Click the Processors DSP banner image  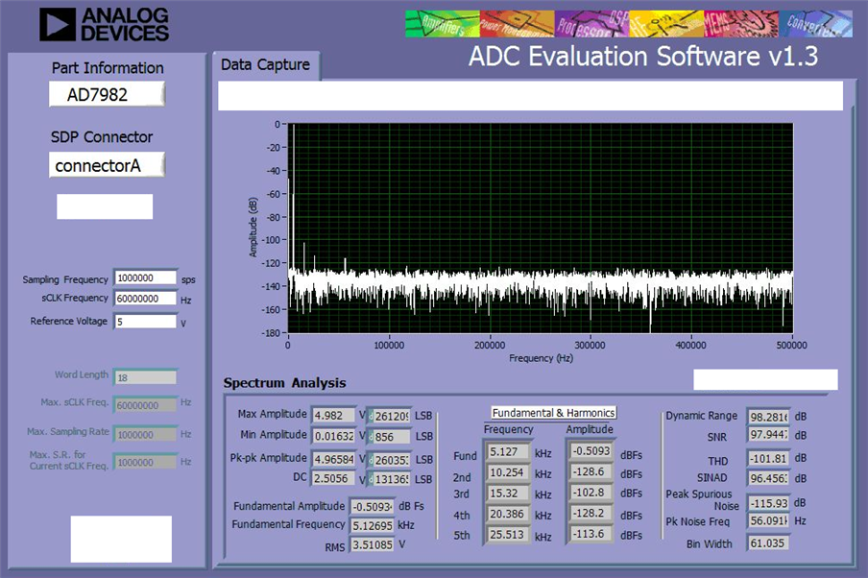pyautogui.click(x=591, y=24)
